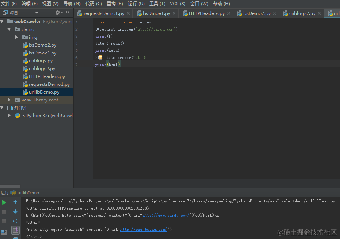This screenshot has height=239, width=340.
Task: Expand the venv library root
Action: tap(9, 100)
